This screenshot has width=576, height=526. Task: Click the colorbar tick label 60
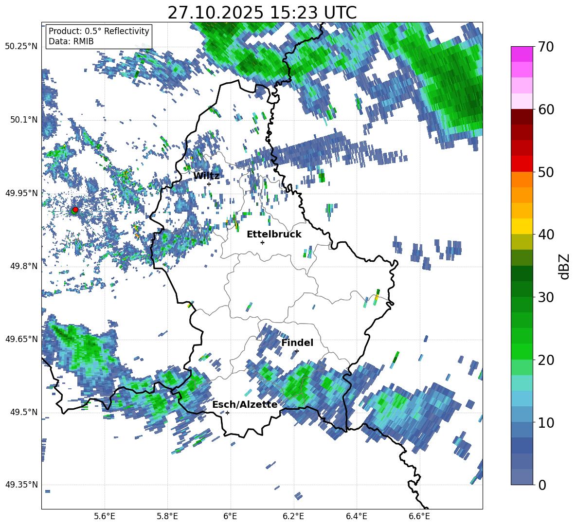tap(546, 109)
